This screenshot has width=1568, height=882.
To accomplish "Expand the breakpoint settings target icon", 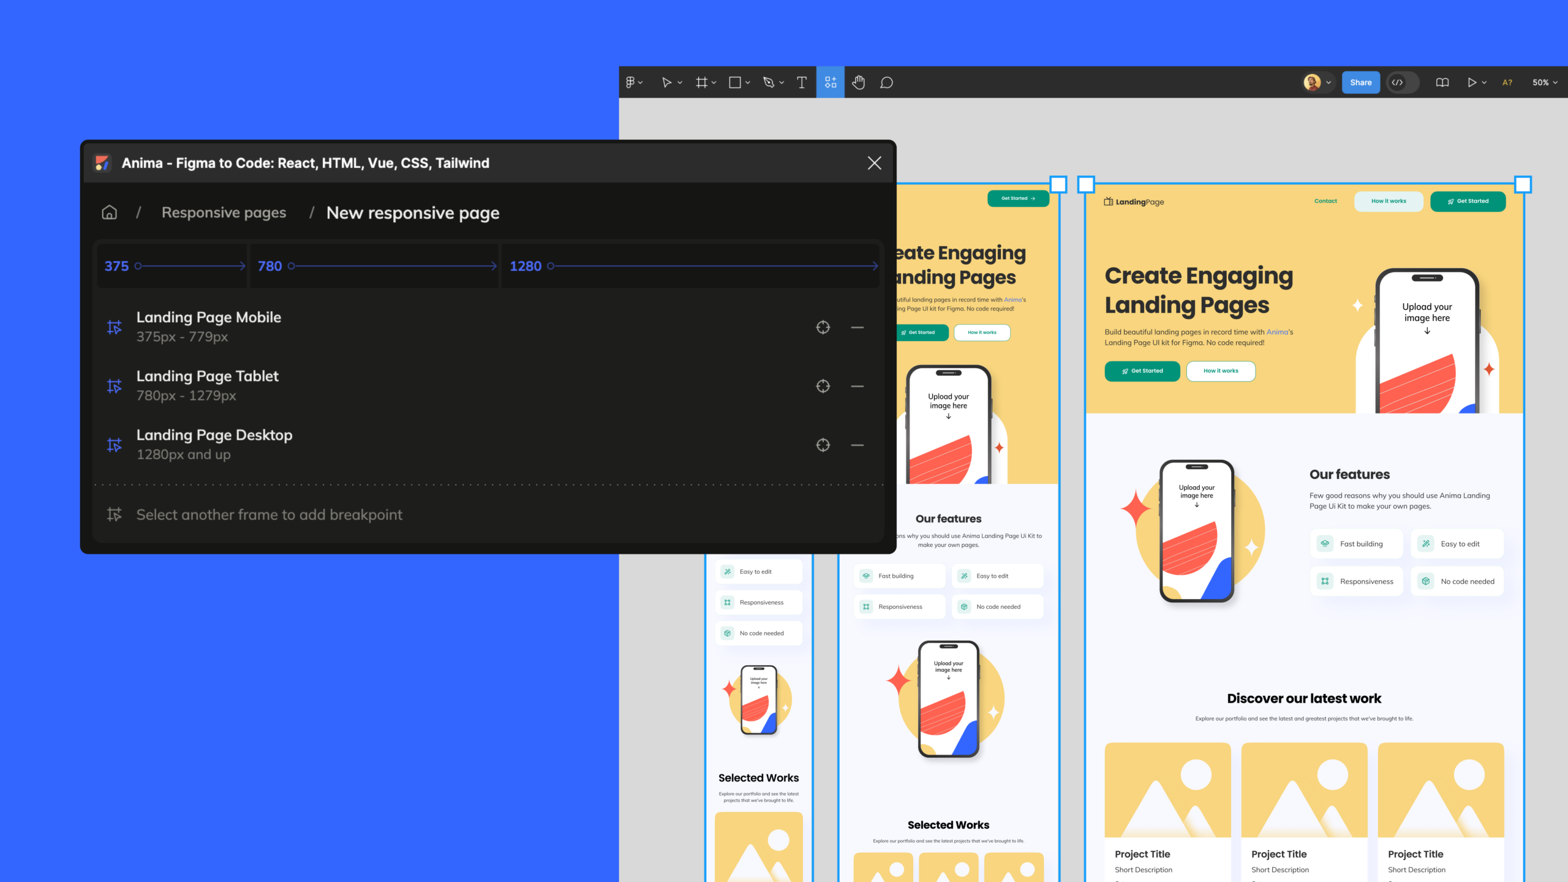I will [823, 328].
